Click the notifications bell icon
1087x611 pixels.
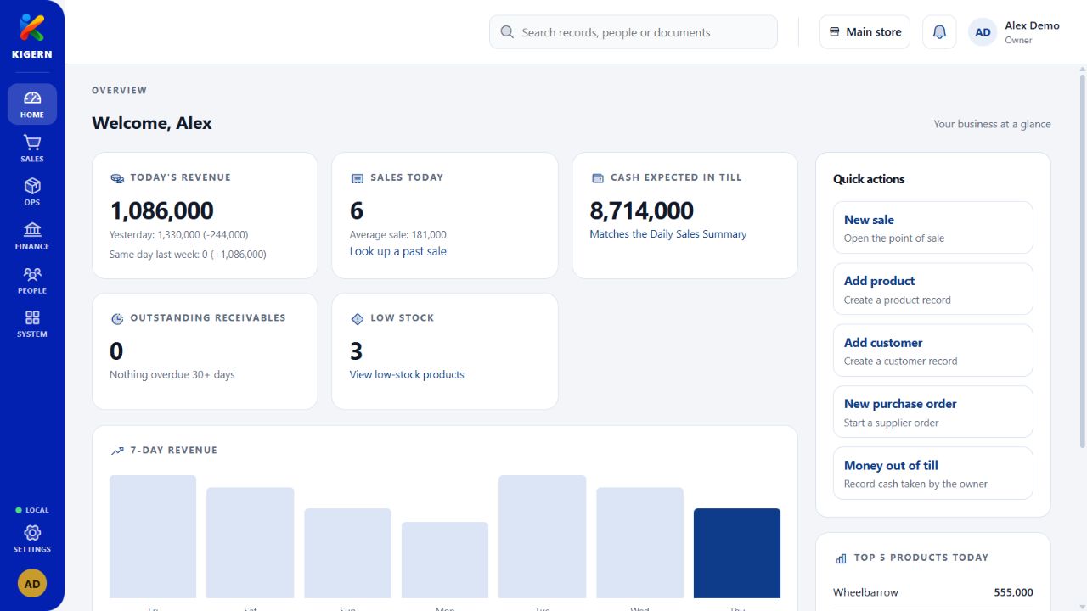[939, 32]
